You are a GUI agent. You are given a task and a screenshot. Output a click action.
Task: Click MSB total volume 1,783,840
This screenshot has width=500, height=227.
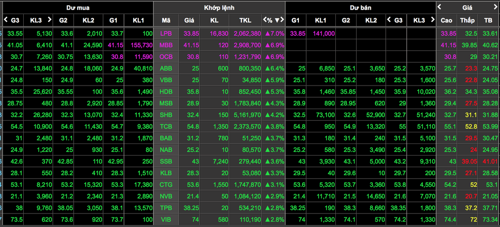(247, 103)
